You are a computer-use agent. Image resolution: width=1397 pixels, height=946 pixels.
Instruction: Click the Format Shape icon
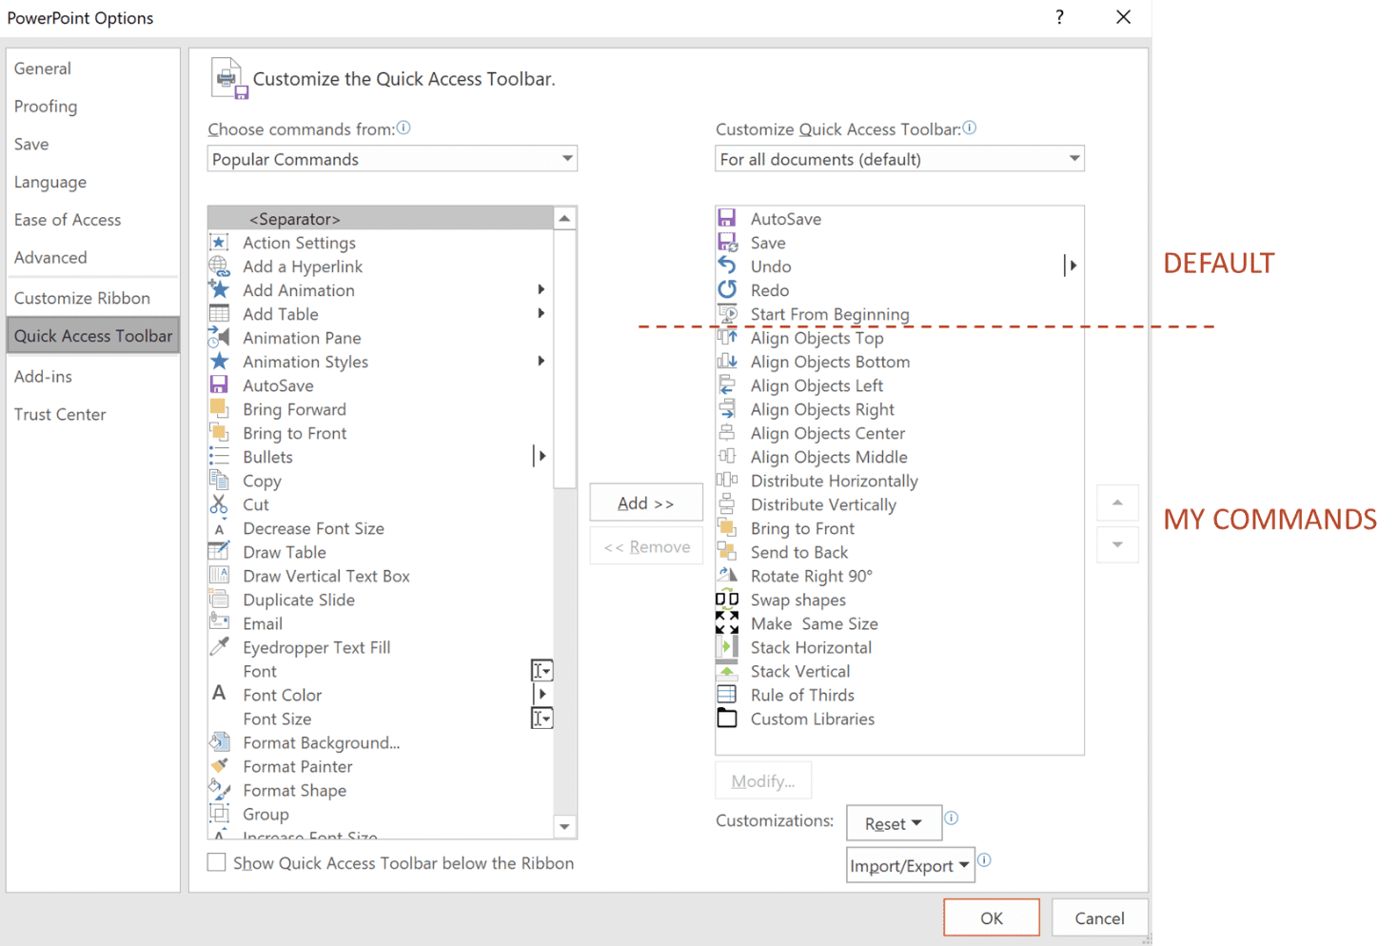click(219, 790)
